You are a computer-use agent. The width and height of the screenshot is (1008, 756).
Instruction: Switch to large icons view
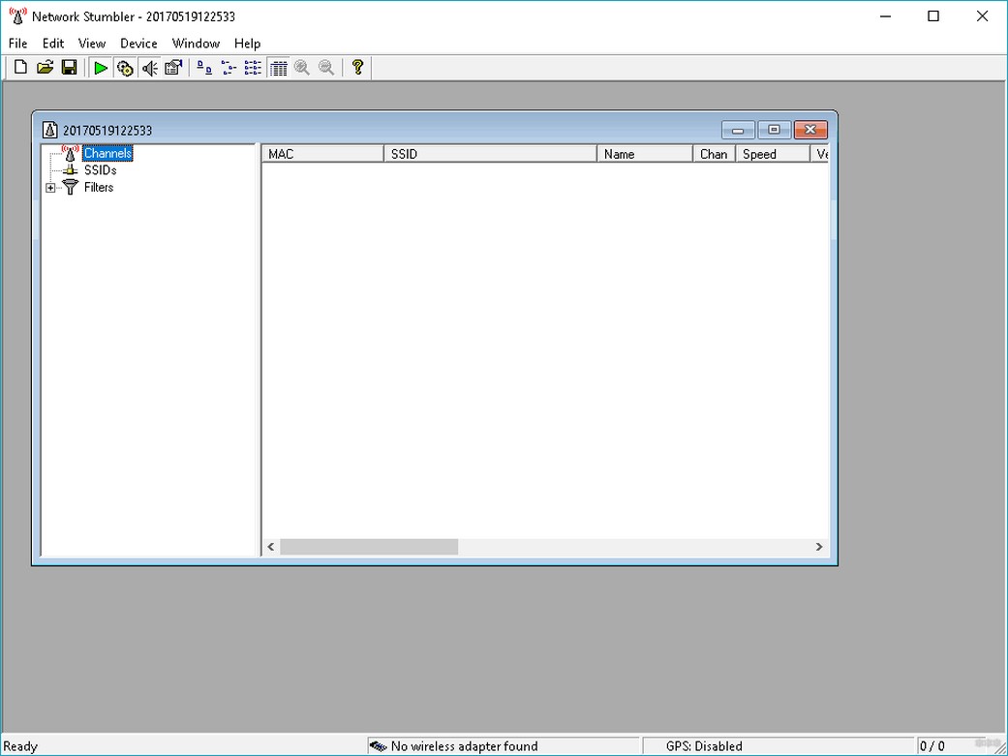204,68
